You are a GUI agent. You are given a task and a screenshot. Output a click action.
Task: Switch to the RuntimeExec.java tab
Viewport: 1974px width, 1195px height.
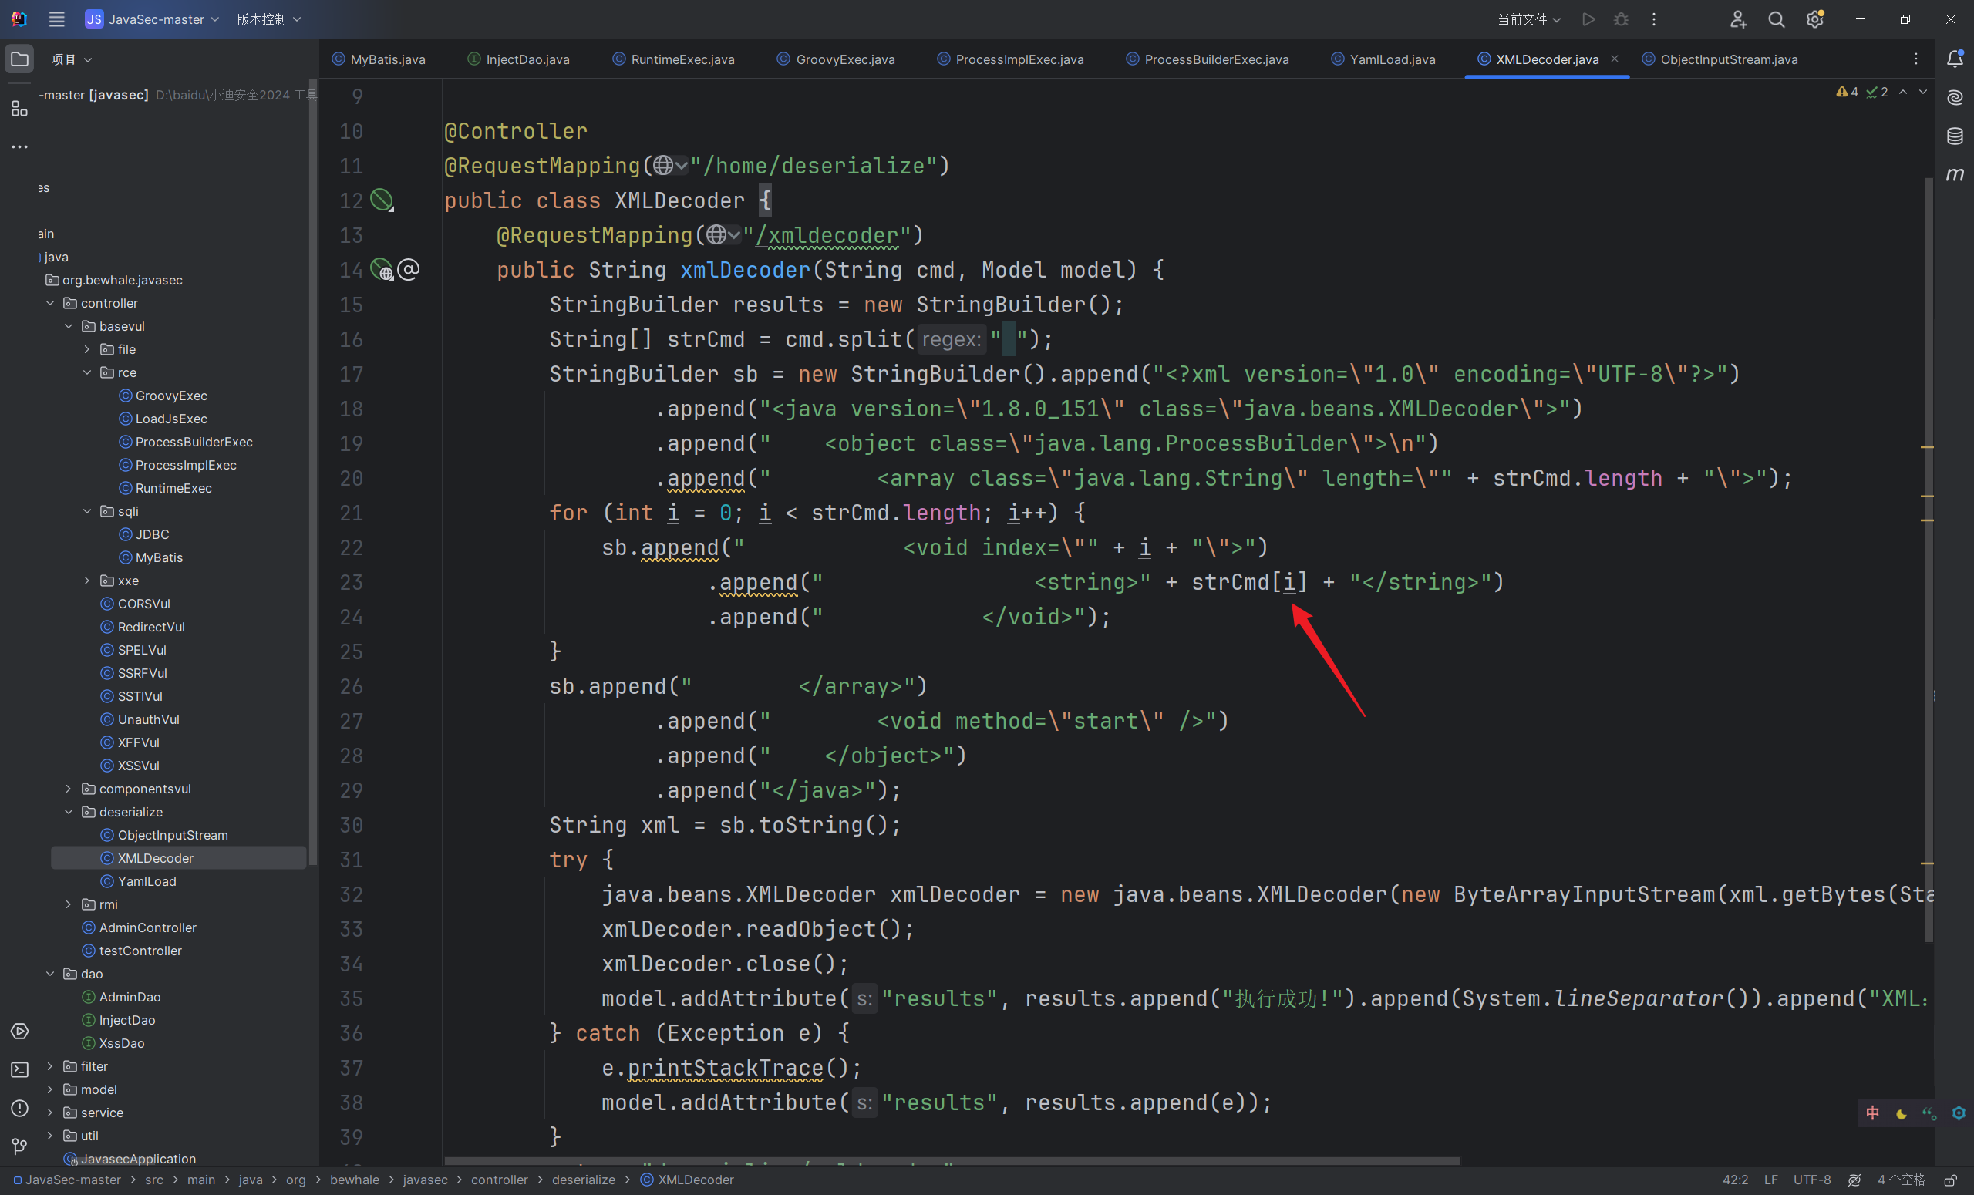pyautogui.click(x=682, y=59)
